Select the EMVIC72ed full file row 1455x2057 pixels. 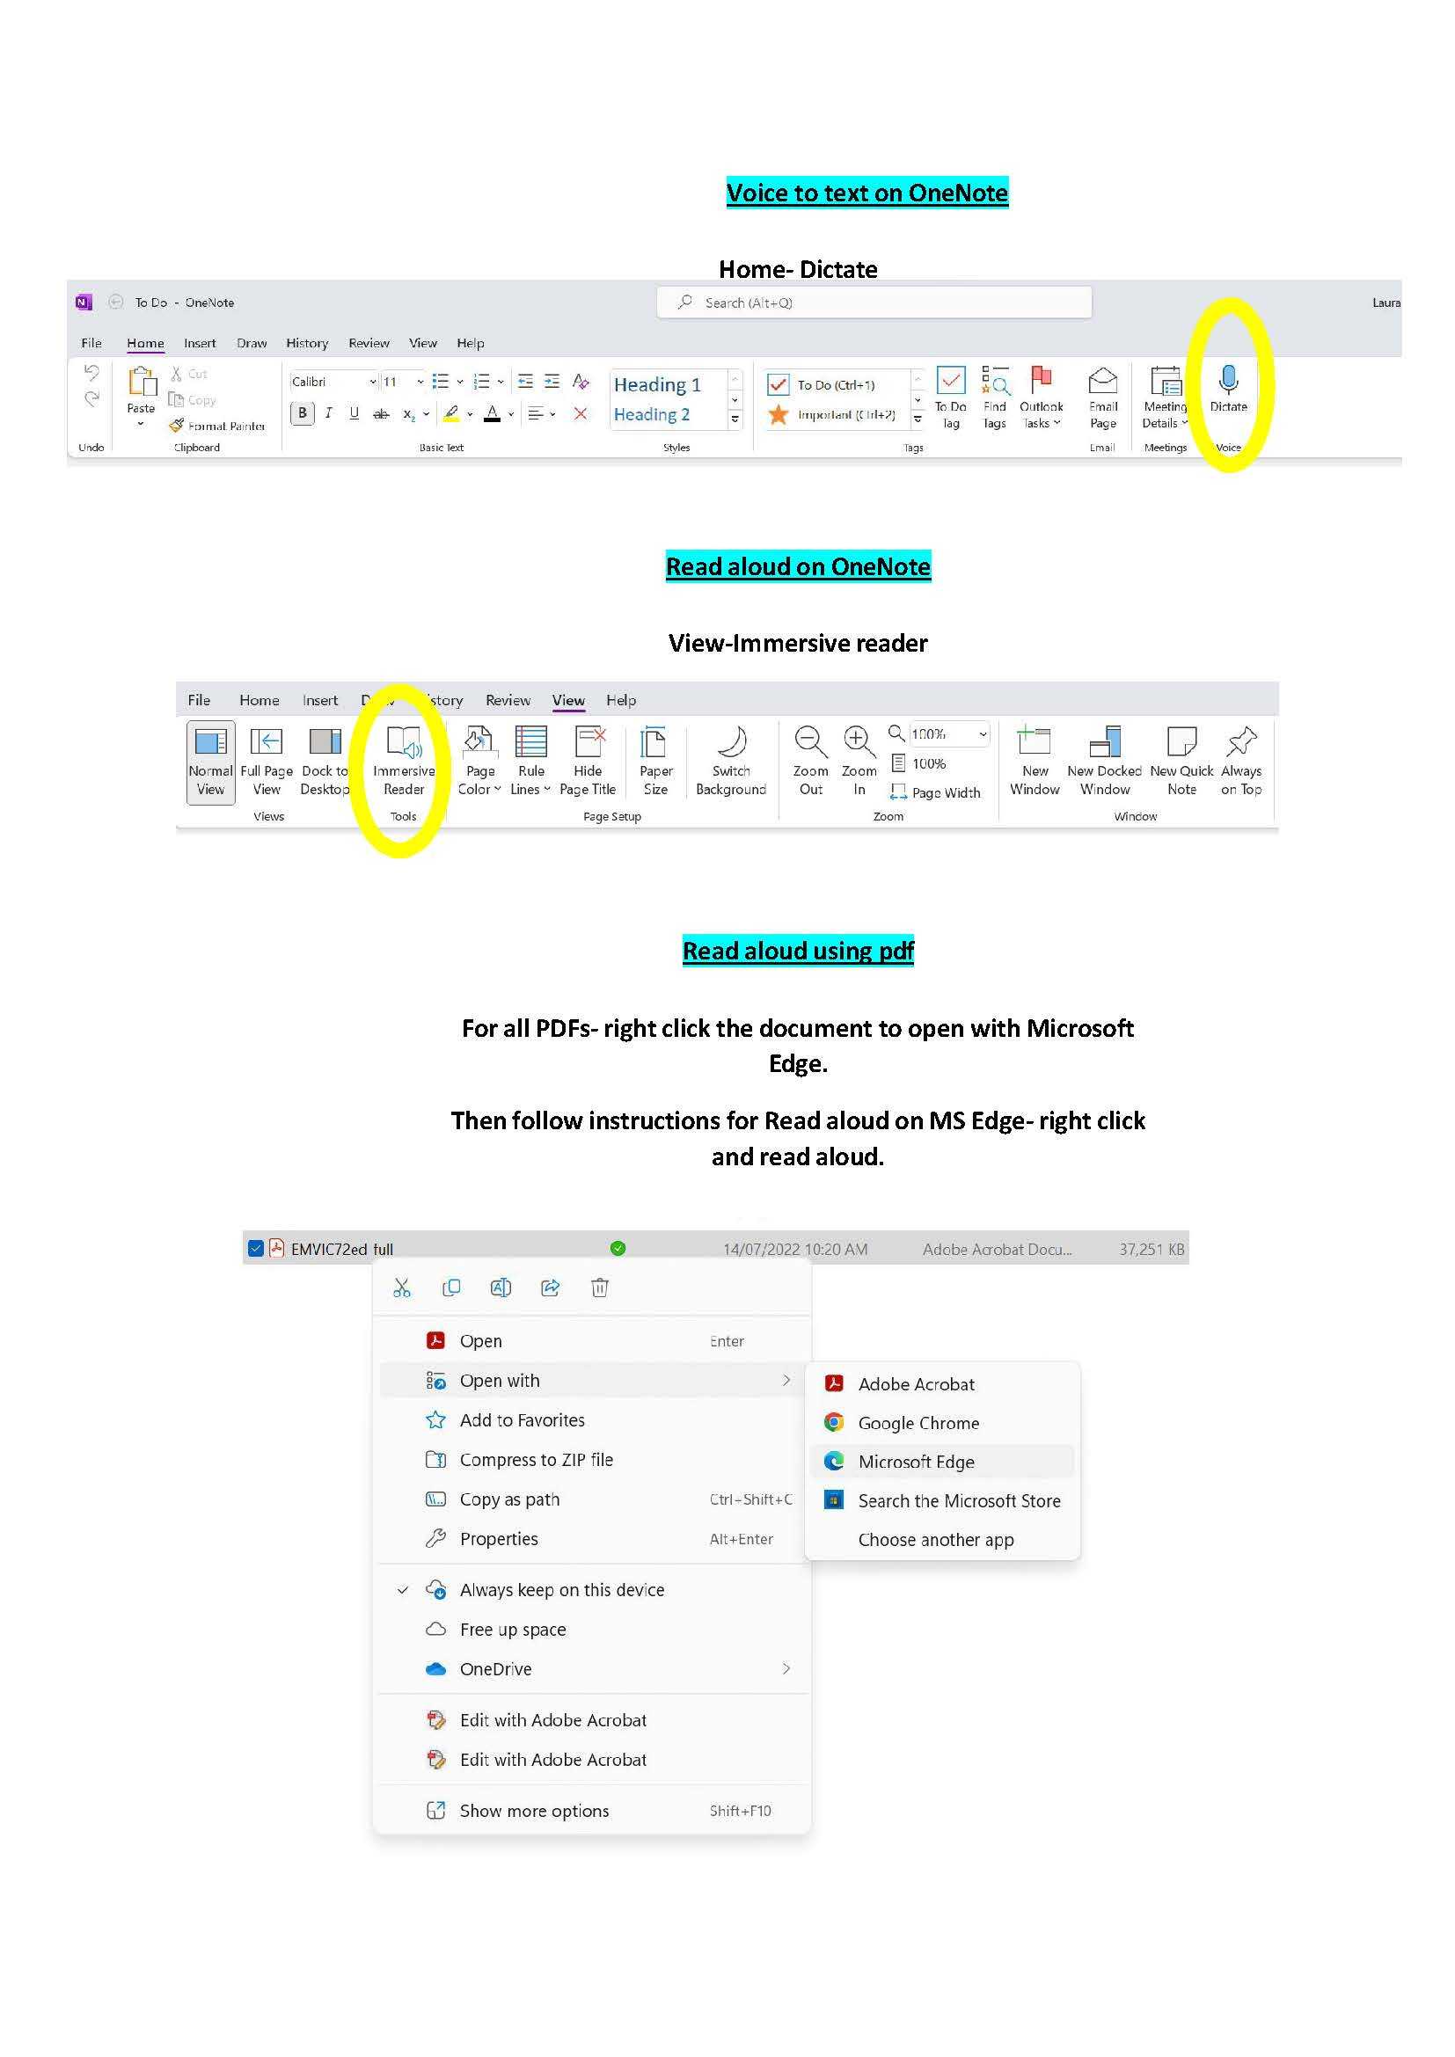point(715,1248)
